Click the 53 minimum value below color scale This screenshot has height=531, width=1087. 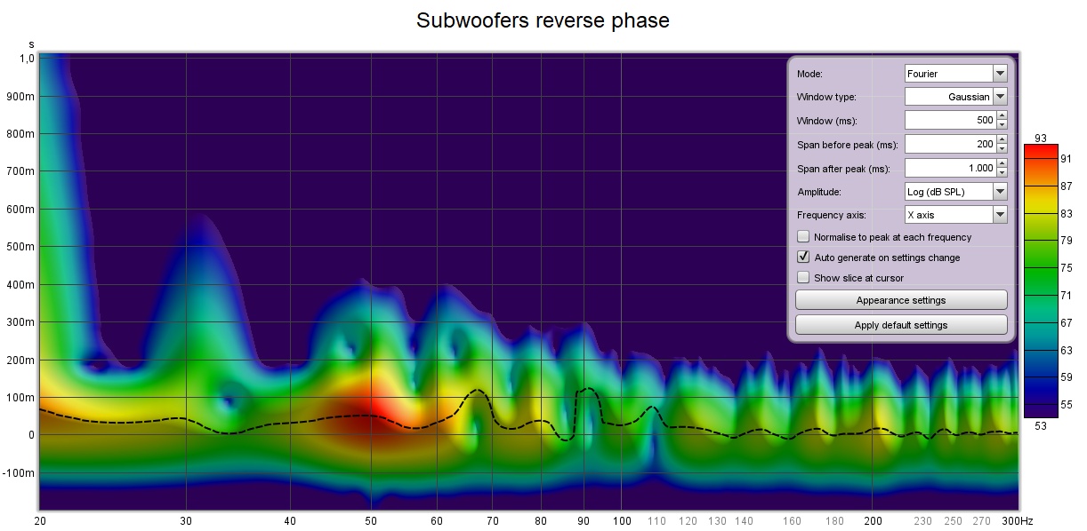(x=1041, y=425)
